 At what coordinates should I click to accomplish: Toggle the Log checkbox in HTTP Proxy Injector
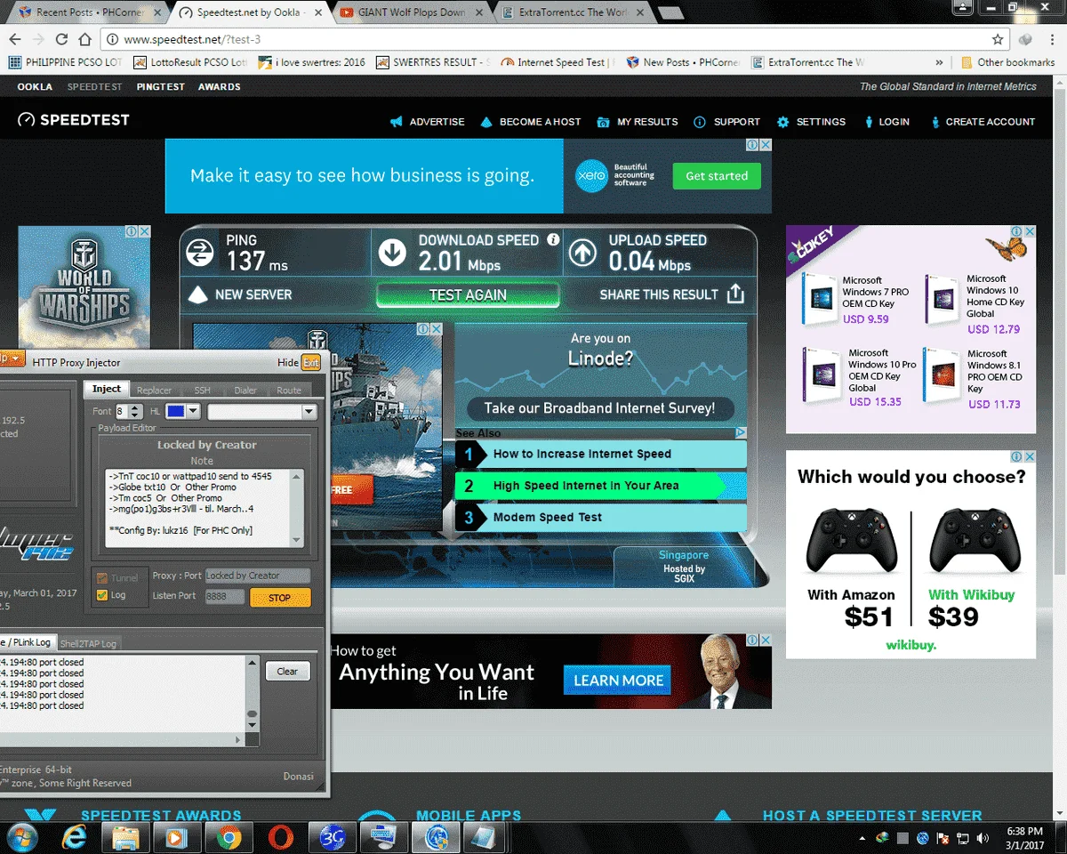point(101,595)
